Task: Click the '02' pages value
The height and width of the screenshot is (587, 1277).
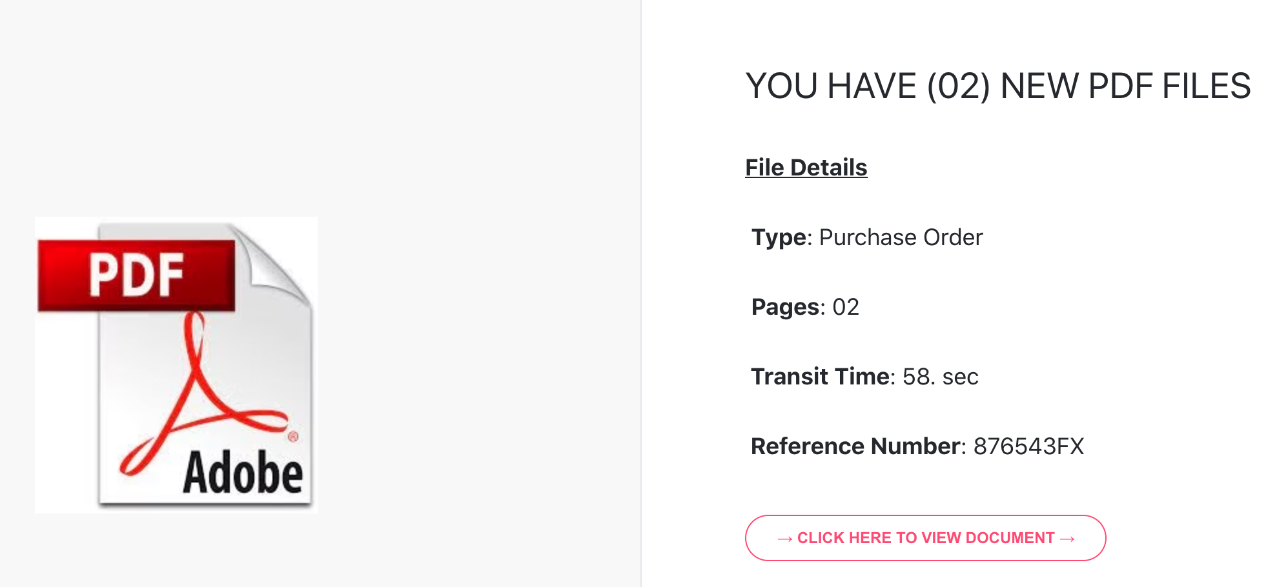Action: [x=846, y=307]
